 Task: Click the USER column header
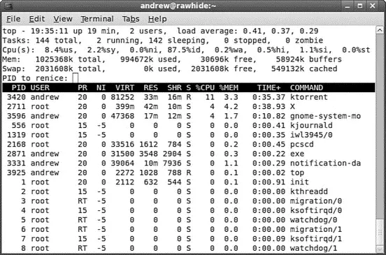pyautogui.click(x=40, y=88)
